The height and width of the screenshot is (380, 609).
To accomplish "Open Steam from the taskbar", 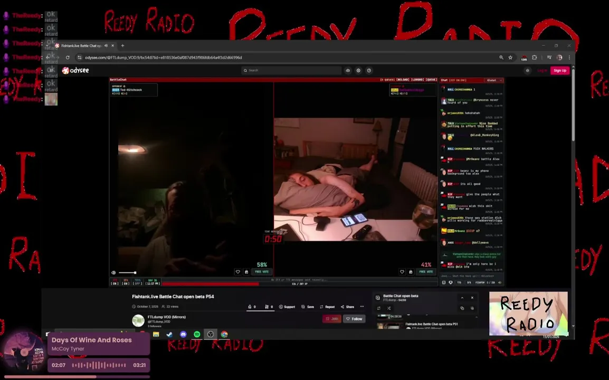I will (x=169, y=334).
